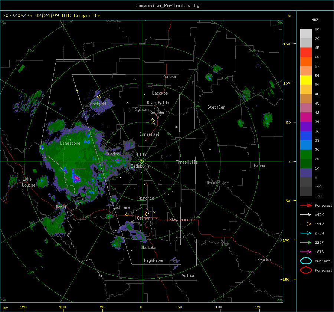Viewport: 334px width, 312px height.
Task: Click the Sundre city label
Action: click(112, 154)
